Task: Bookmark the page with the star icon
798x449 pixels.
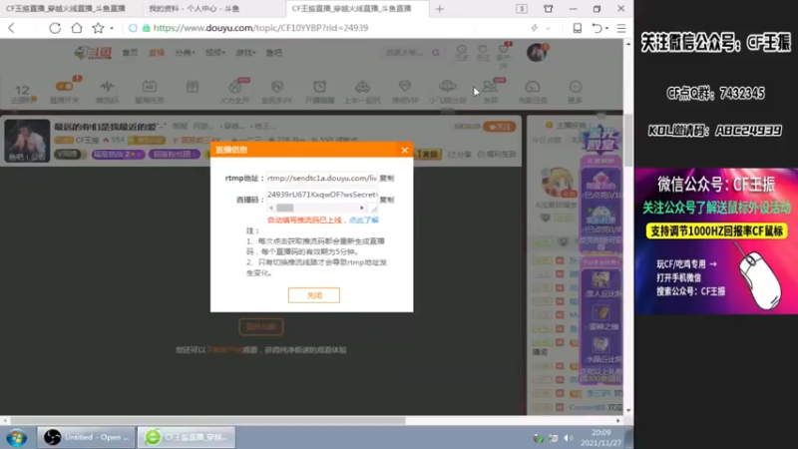Action: point(98,28)
